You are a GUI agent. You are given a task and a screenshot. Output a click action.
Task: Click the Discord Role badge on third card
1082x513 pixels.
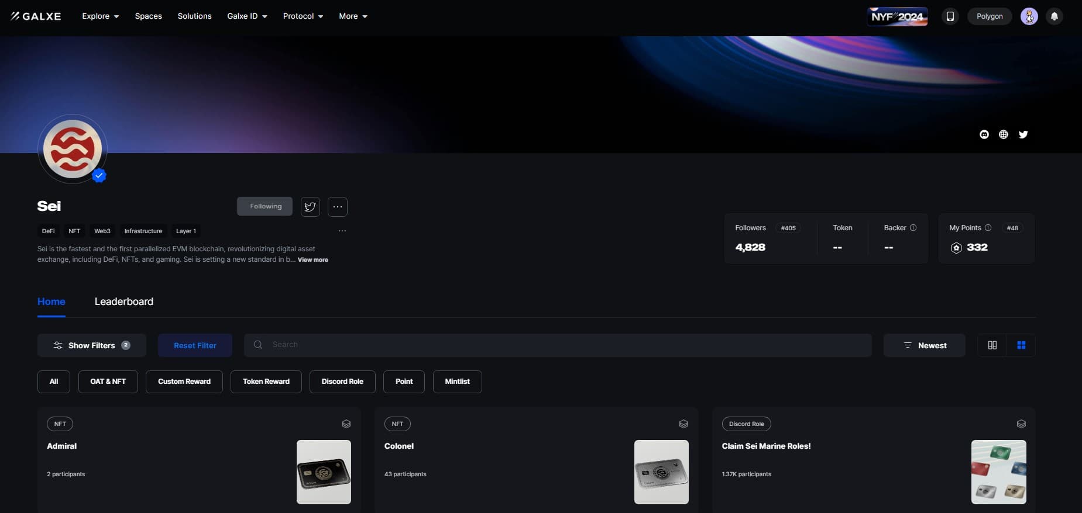747,424
